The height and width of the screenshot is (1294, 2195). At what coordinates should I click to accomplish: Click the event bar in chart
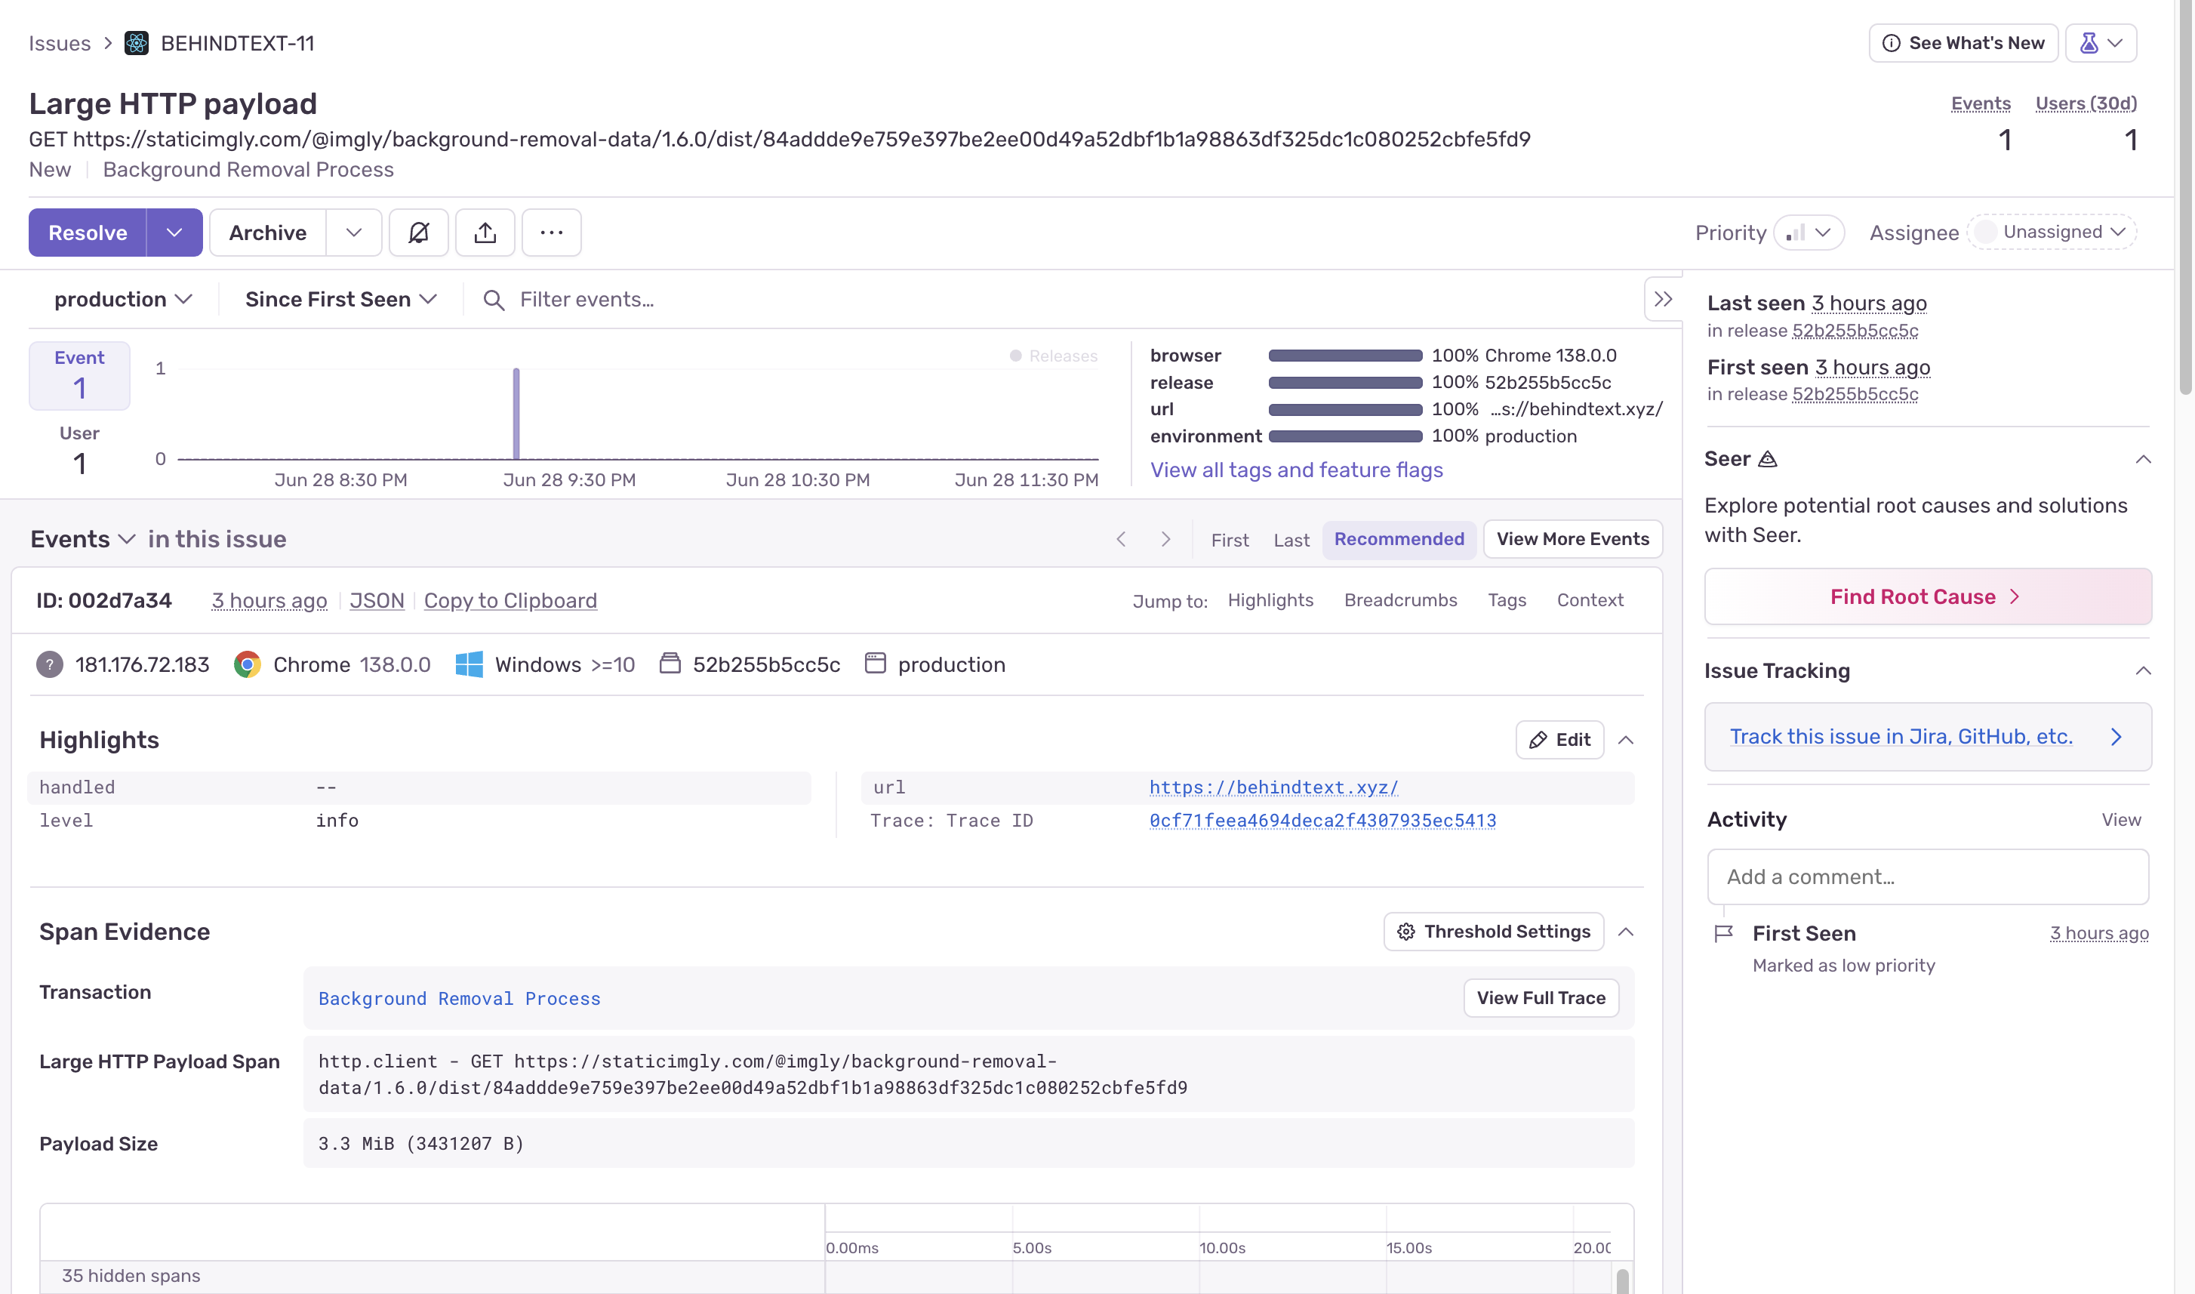[x=516, y=414]
